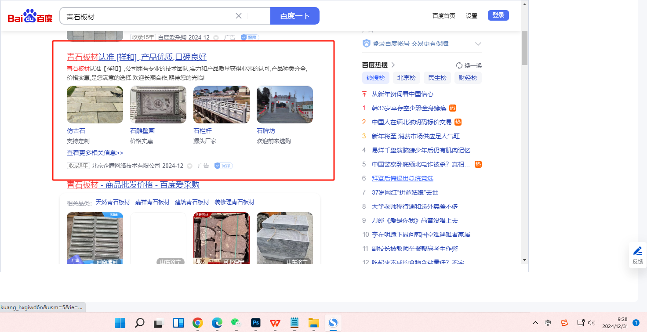This screenshot has width=647, height=332.
Task: Select the 财经榜 tab
Action: 468,78
